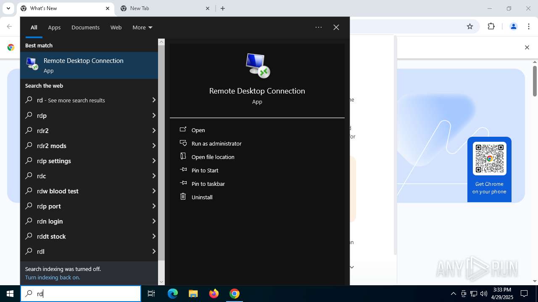Close the New Tab tab
538x302 pixels.
(208, 8)
